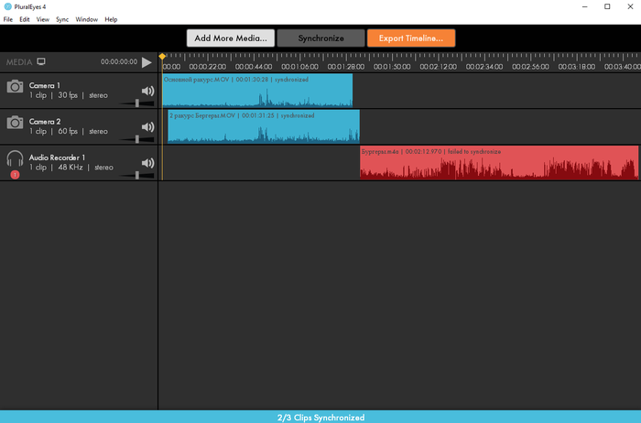
Task: Mute Camera 1 with its speaker icon
Action: [147, 91]
